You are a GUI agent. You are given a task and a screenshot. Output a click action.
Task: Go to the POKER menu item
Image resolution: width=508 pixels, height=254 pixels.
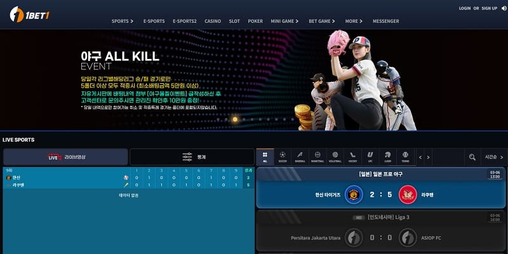pos(255,21)
